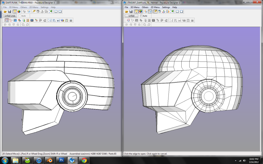Select the edge color pencils tool in DAFT PUNK THOMAS window
Image resolution: width=263 pixels, height=164 pixels.
pyautogui.click(x=19, y=20)
